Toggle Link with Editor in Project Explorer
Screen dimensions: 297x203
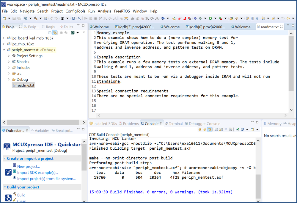click(55, 33)
